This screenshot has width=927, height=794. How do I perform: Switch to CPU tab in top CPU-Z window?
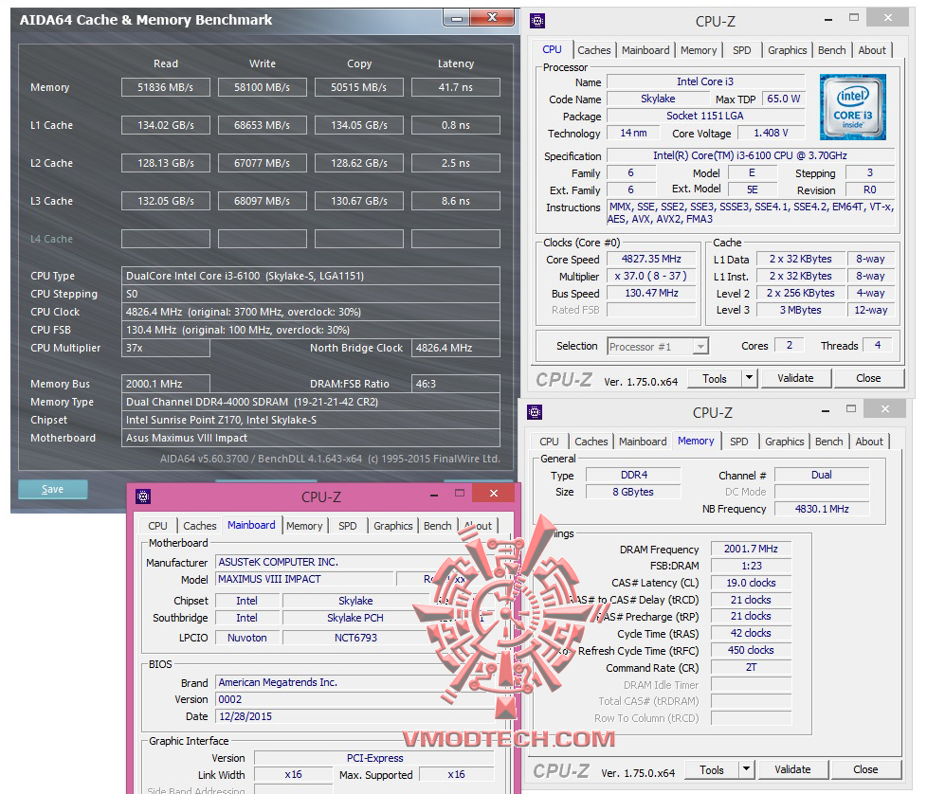tap(553, 49)
